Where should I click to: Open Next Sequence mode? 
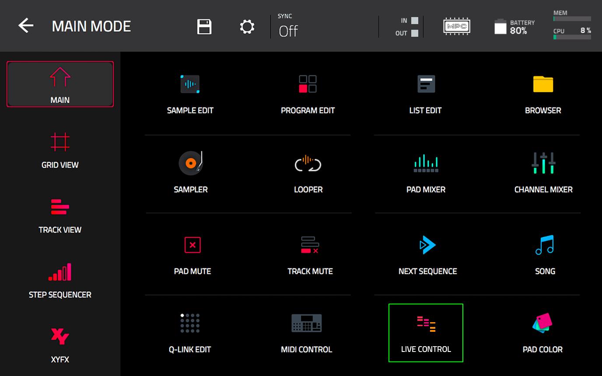tap(428, 255)
